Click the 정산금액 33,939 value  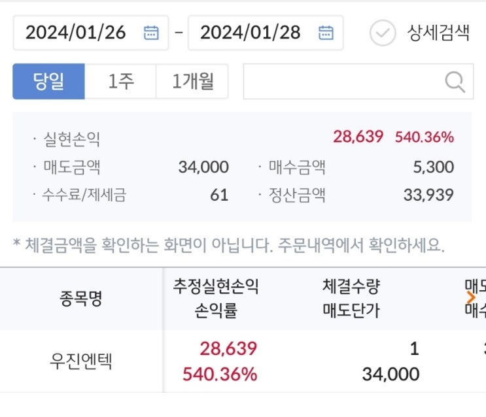(x=429, y=195)
